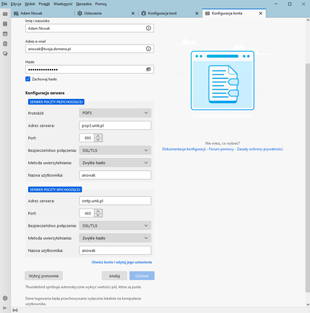Close the Konfiguracja kont tab

[x=197, y=13]
